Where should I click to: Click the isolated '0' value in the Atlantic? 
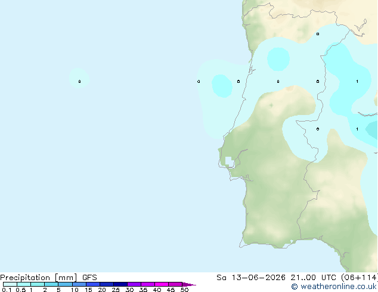coord(79,82)
